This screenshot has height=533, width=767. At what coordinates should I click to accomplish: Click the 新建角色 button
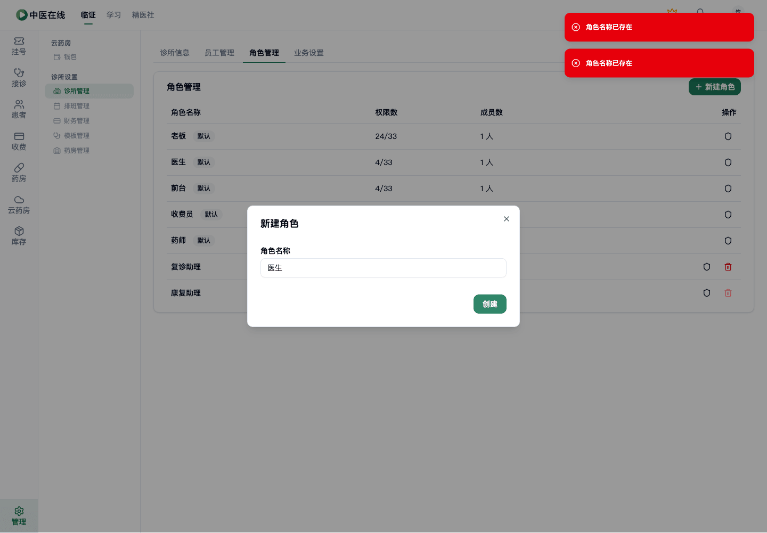click(714, 87)
